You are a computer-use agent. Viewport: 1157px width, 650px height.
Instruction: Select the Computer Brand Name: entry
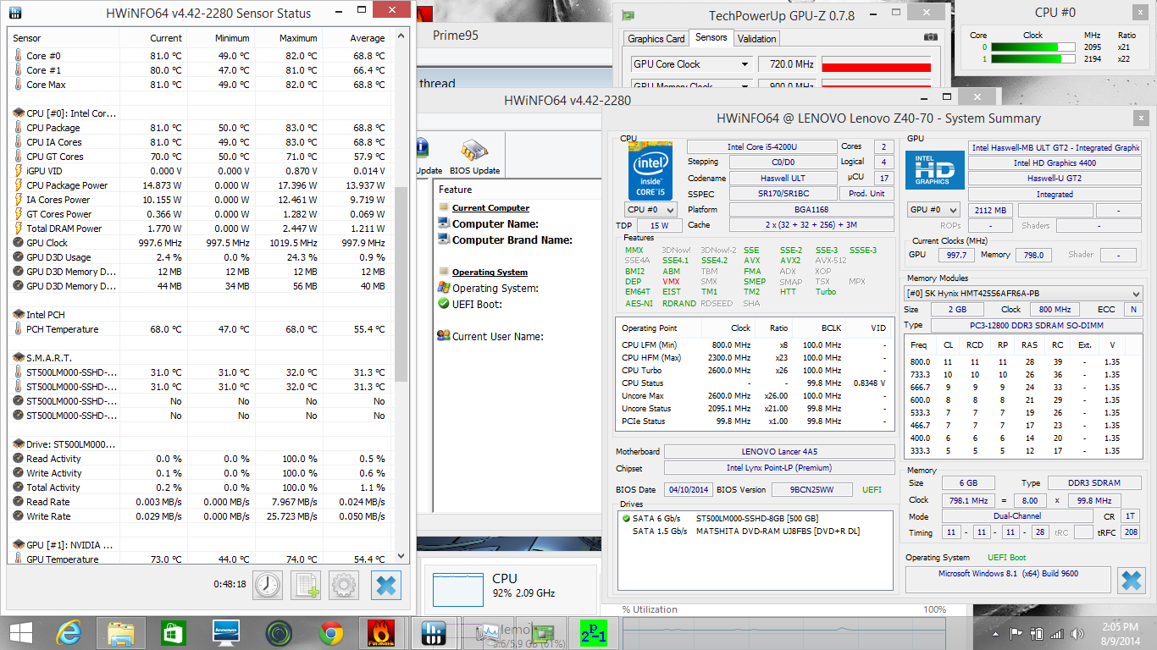(512, 240)
